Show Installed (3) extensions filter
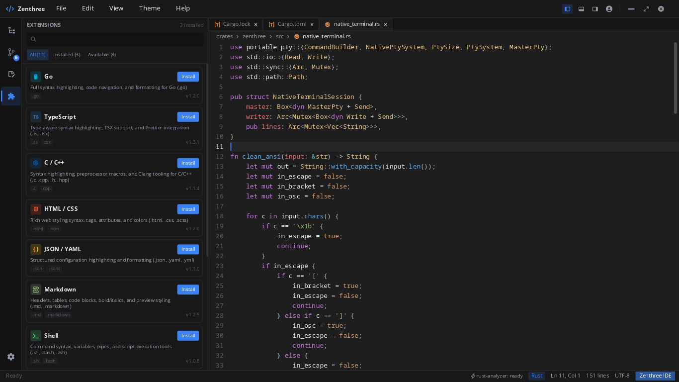Image resolution: width=679 pixels, height=382 pixels. 67,55
